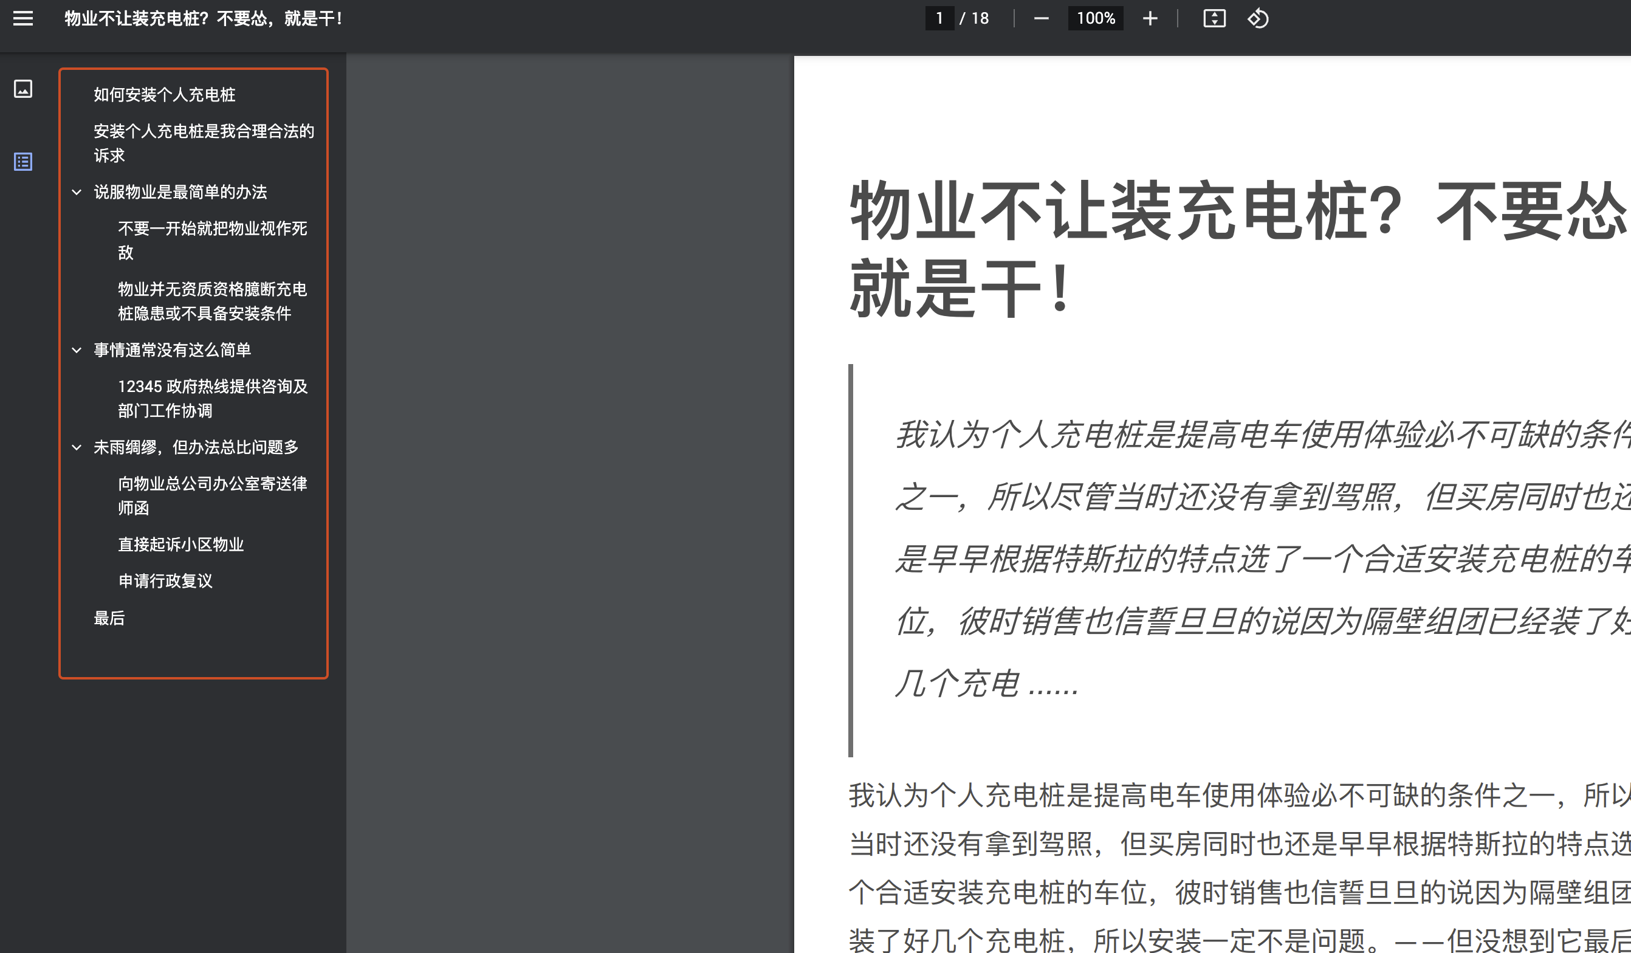Open the document outline panel icon
Viewport: 1631px width, 953px height.
pos(22,162)
